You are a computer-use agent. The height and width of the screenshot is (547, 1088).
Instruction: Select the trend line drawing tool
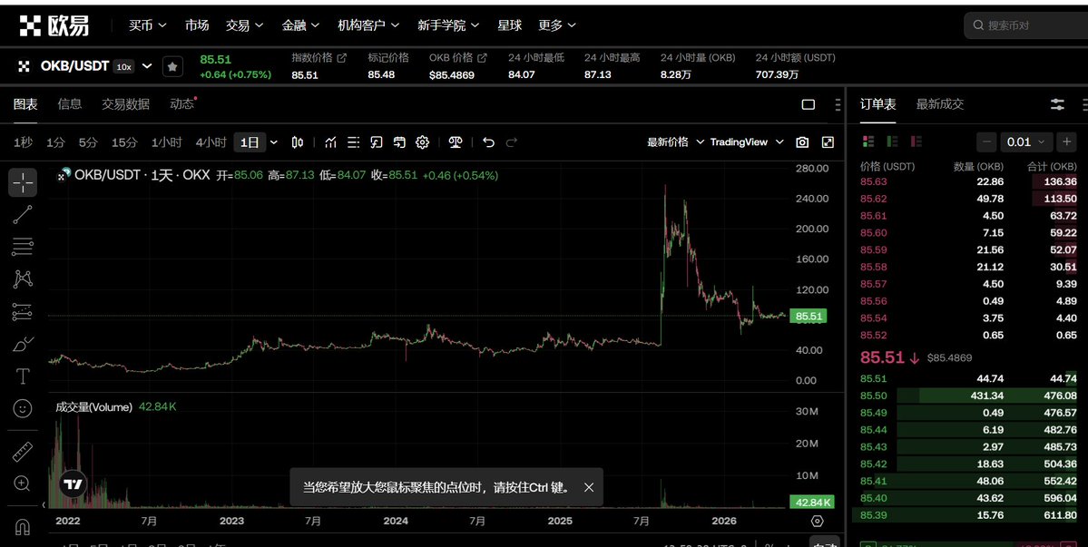23,215
